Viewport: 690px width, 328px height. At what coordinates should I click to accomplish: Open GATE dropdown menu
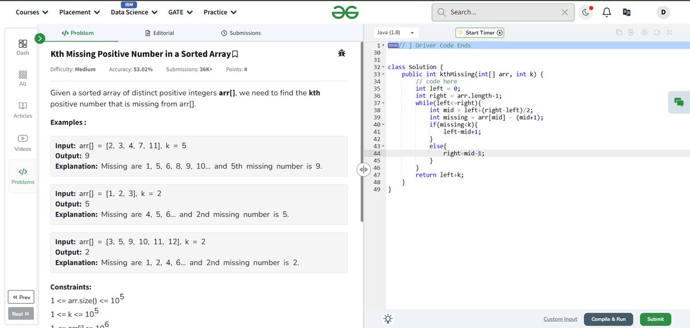click(180, 12)
